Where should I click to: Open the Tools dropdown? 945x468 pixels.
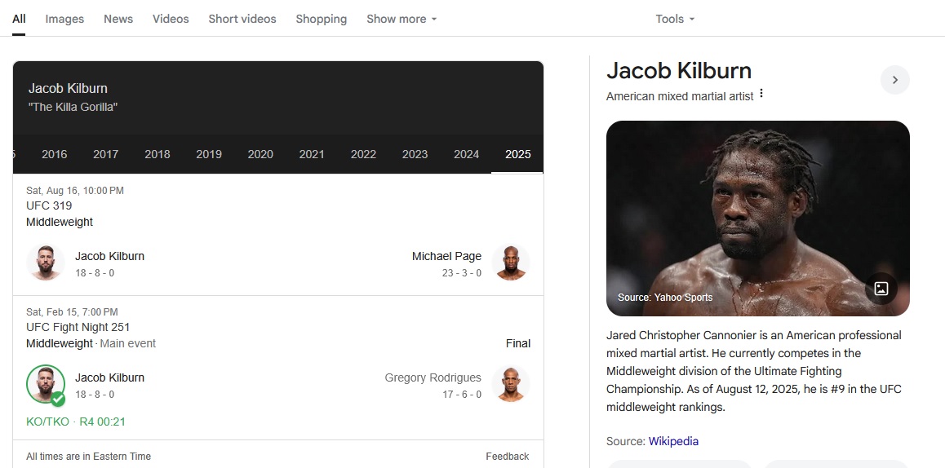click(675, 19)
